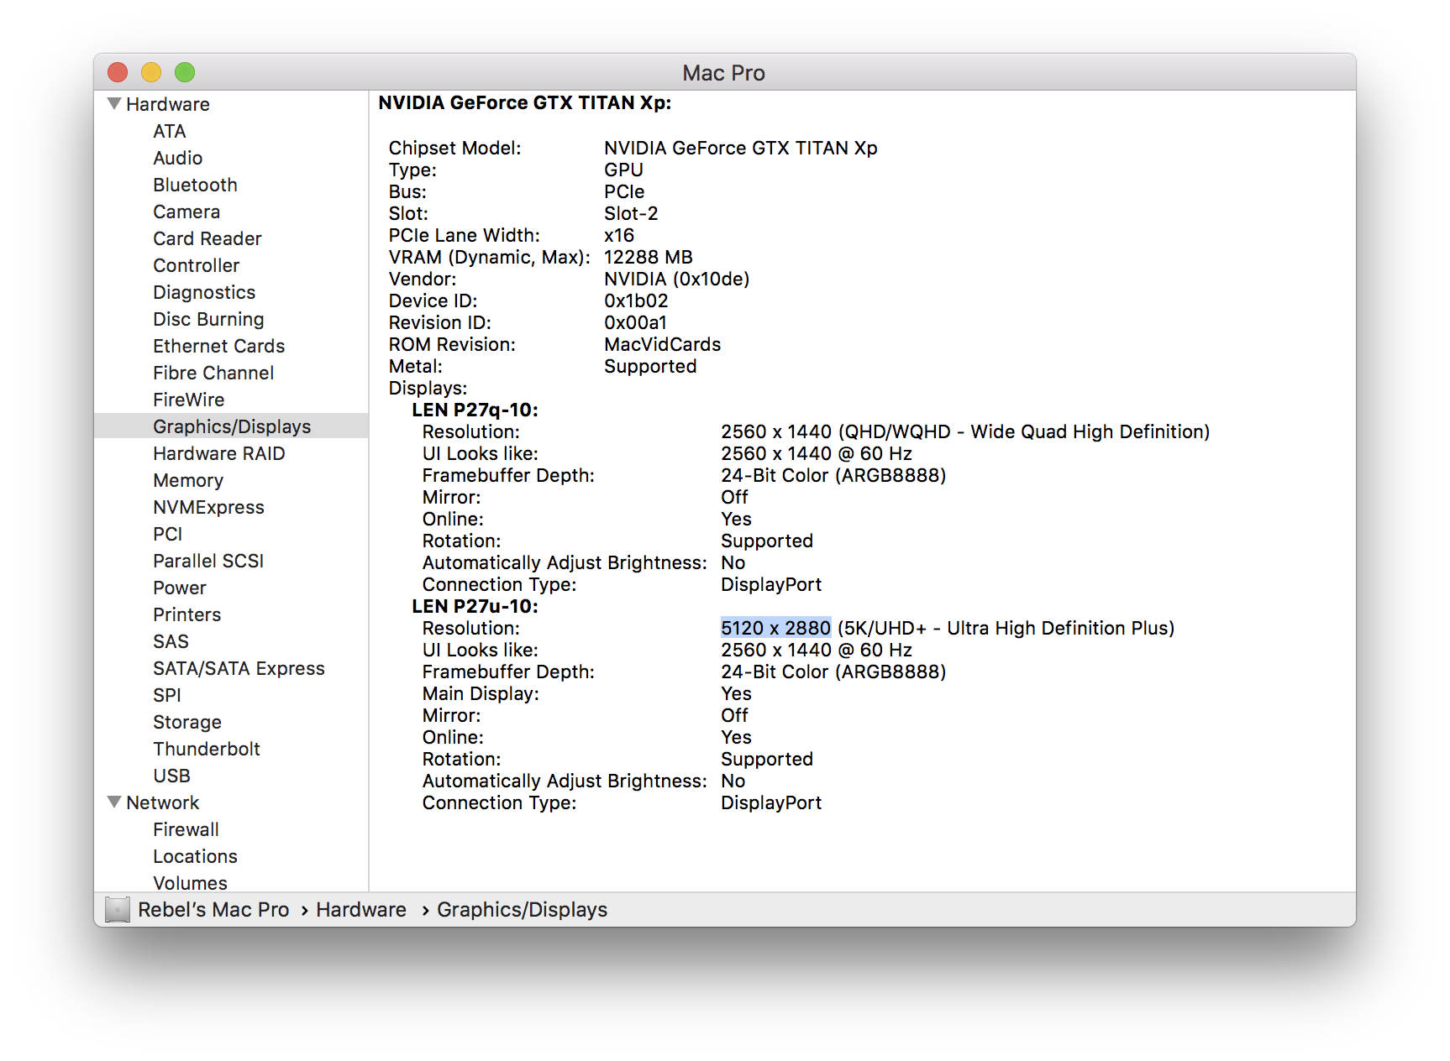Click the LEN P27u-10 display heading
The height and width of the screenshot is (1061, 1450).
point(475,606)
